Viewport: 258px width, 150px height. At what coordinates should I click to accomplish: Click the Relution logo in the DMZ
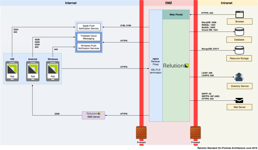(176, 66)
